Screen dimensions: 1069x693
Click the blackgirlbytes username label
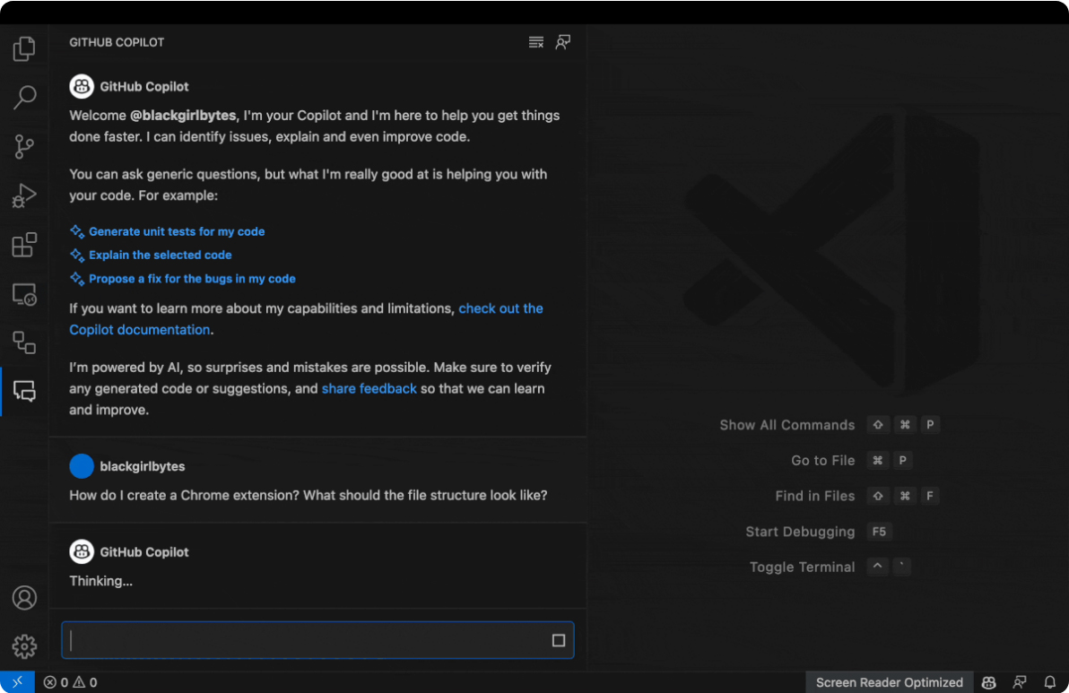143,466
